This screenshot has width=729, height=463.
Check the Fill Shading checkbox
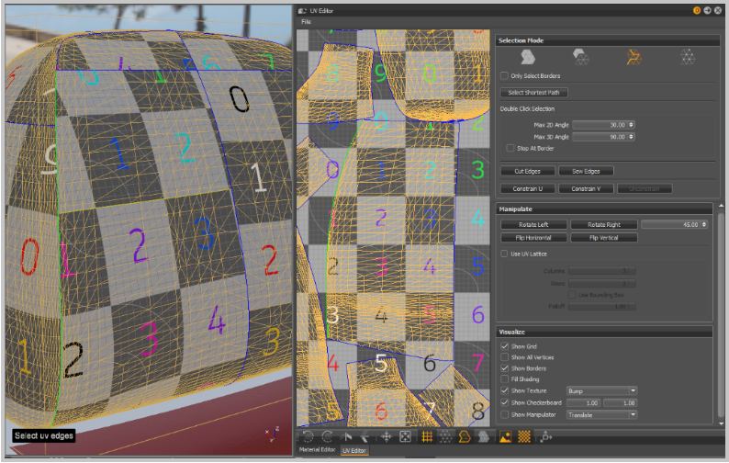pyautogui.click(x=504, y=378)
